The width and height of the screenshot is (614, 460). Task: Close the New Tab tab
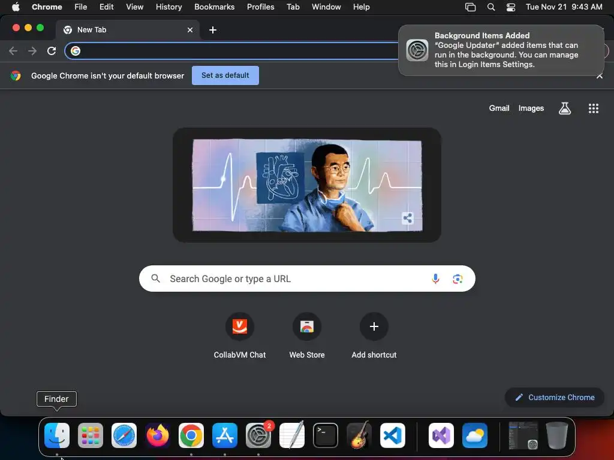190,30
